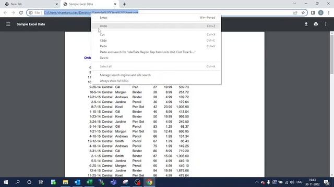Open Cortana circle icon

coord(29,182)
